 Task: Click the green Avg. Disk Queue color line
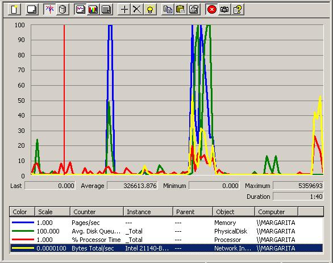[x=23, y=231]
